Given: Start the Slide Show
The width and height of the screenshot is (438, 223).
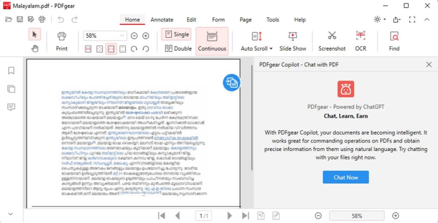Looking at the screenshot, I should (x=293, y=41).
